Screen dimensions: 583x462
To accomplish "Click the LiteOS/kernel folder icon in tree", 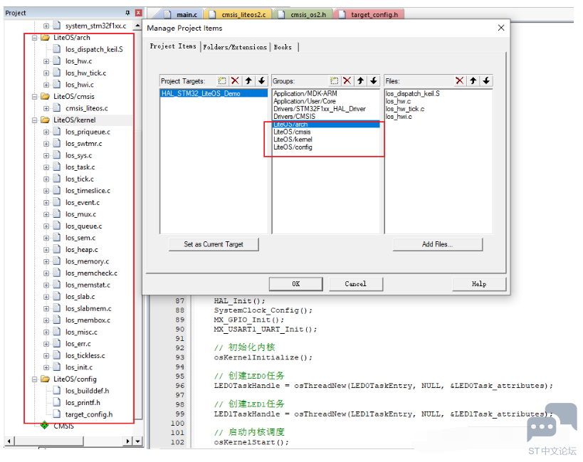I will [46, 120].
